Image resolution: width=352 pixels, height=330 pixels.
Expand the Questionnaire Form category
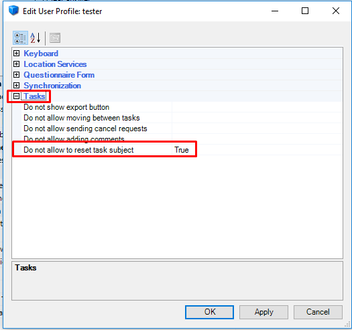click(x=16, y=75)
